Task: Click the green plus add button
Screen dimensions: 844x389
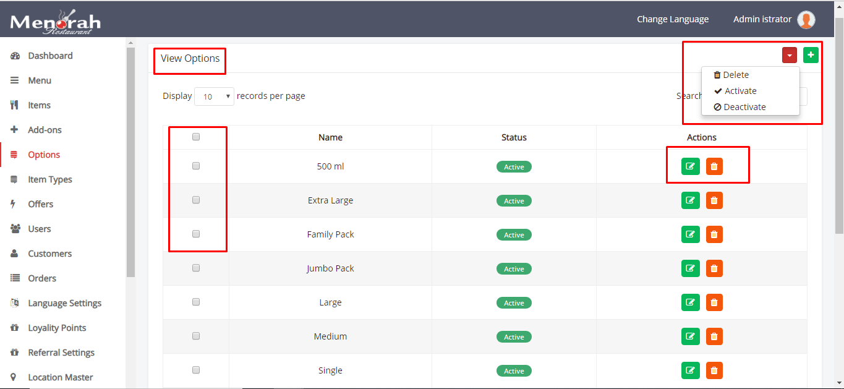Action: coord(811,55)
